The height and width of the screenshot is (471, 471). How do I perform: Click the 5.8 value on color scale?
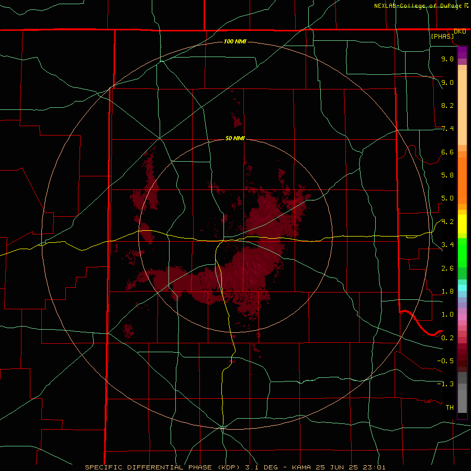447,175
